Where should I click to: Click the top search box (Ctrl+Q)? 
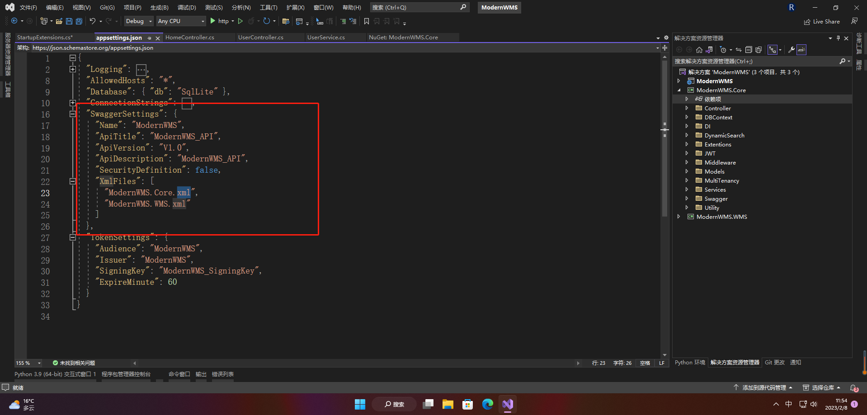[x=419, y=8]
